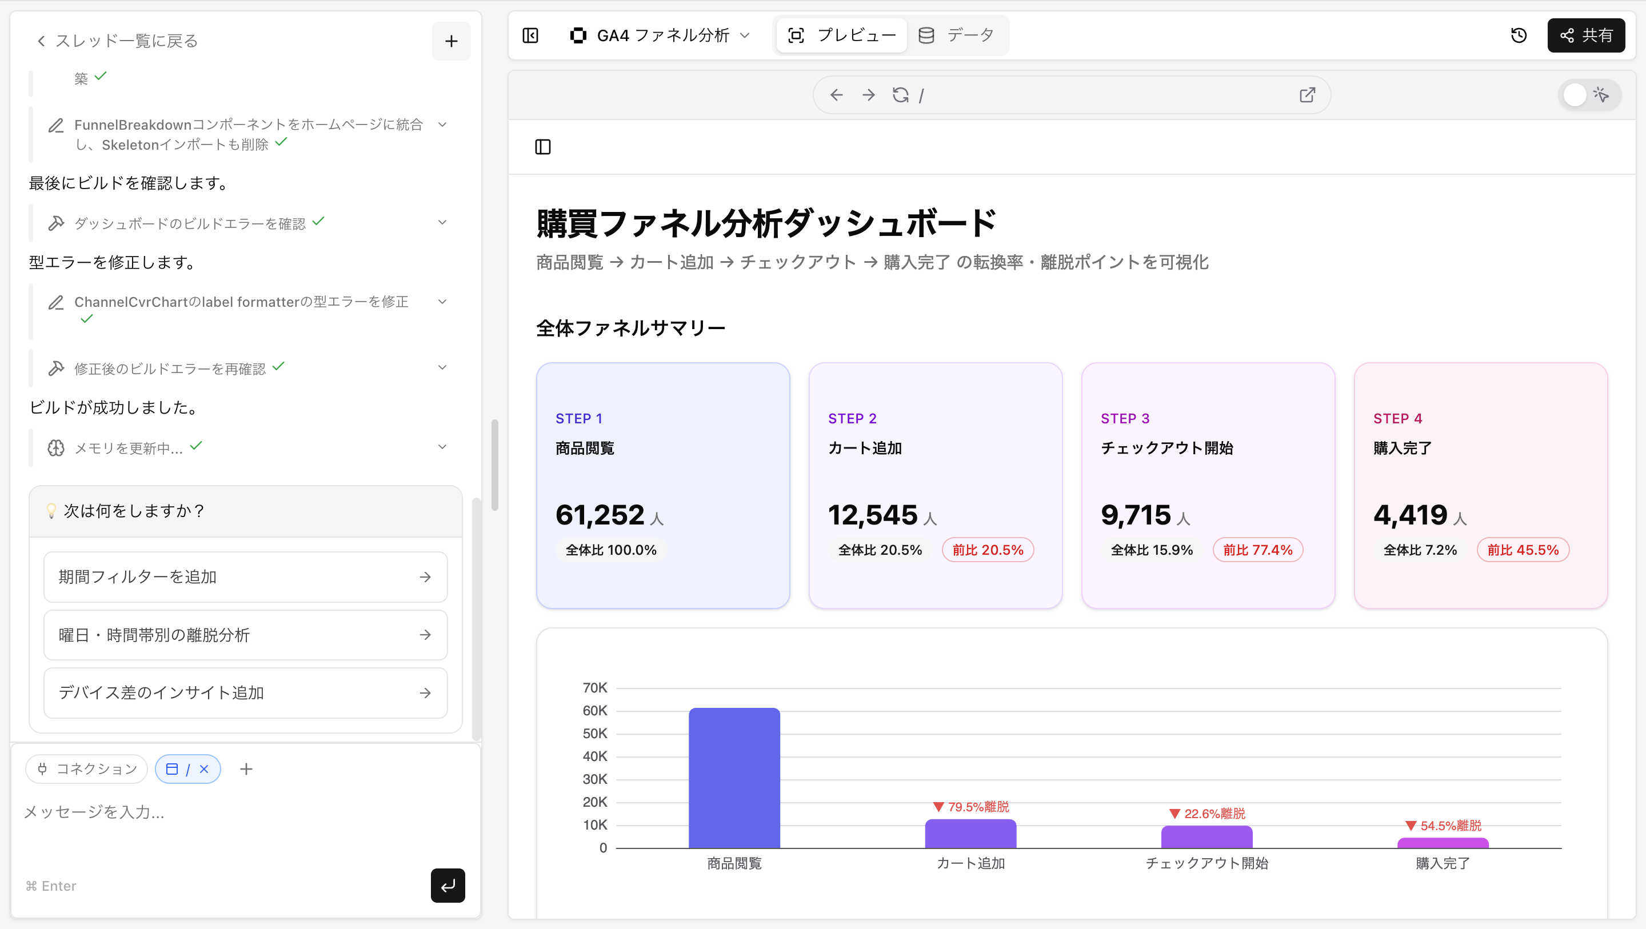Image resolution: width=1646 pixels, height=929 pixels.
Task: Click the new thread plus button
Action: 451,41
